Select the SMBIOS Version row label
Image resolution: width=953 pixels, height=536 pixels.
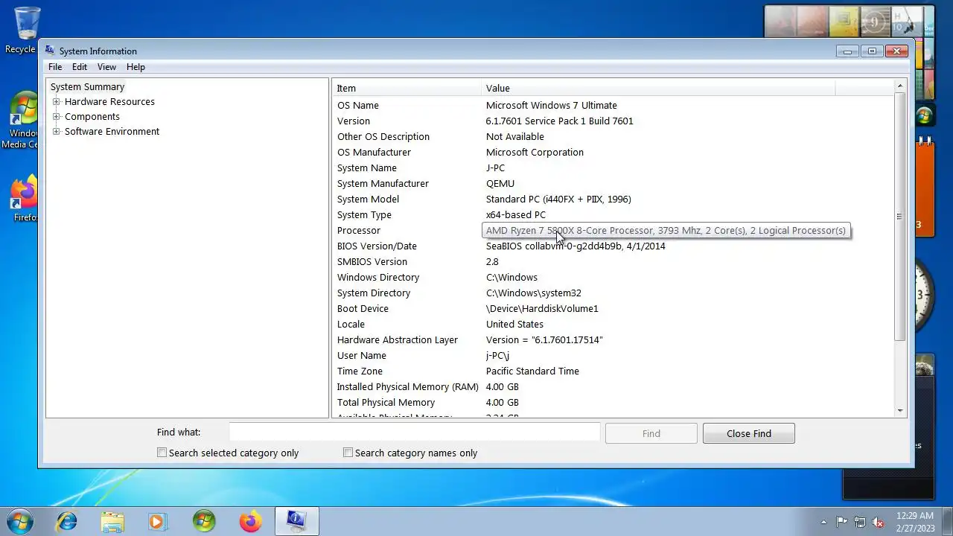pos(372,262)
